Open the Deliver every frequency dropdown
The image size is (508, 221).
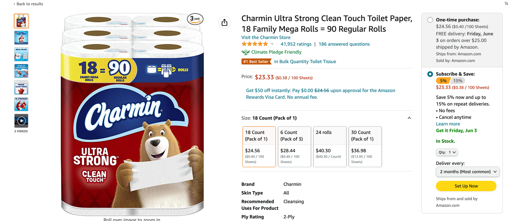[468, 172]
